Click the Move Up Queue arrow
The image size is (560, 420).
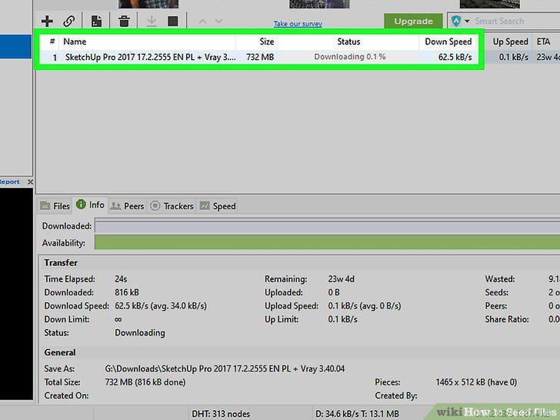[x=202, y=22]
